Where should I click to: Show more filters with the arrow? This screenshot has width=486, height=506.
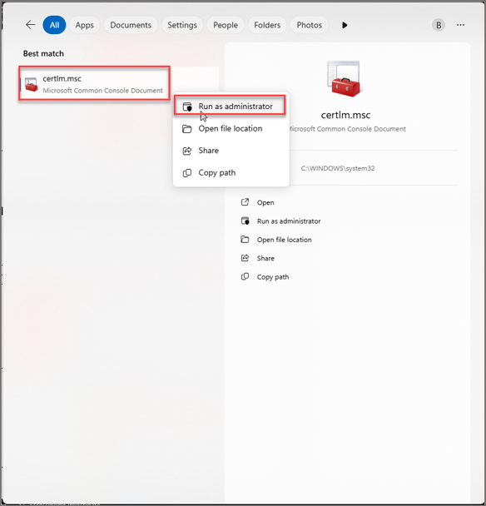(x=345, y=25)
